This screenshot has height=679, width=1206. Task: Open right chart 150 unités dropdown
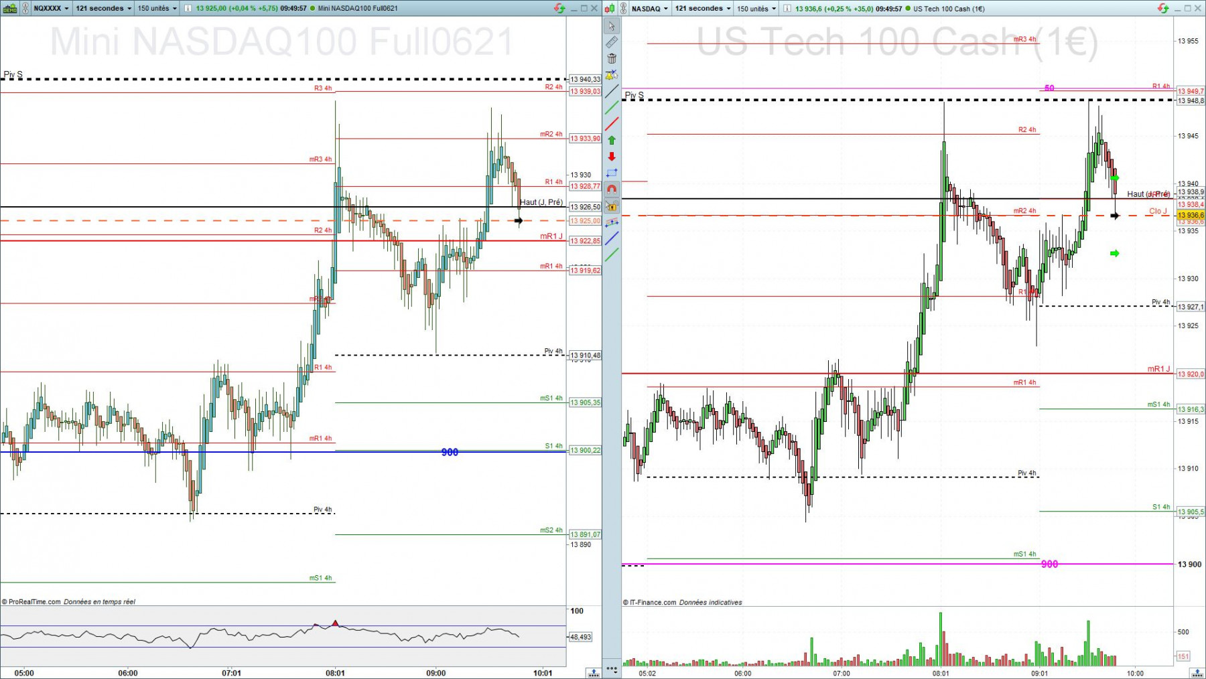click(x=757, y=9)
